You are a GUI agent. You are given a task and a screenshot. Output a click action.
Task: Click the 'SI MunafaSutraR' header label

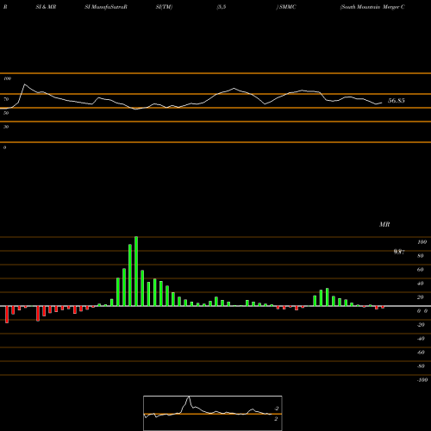tap(106, 7)
